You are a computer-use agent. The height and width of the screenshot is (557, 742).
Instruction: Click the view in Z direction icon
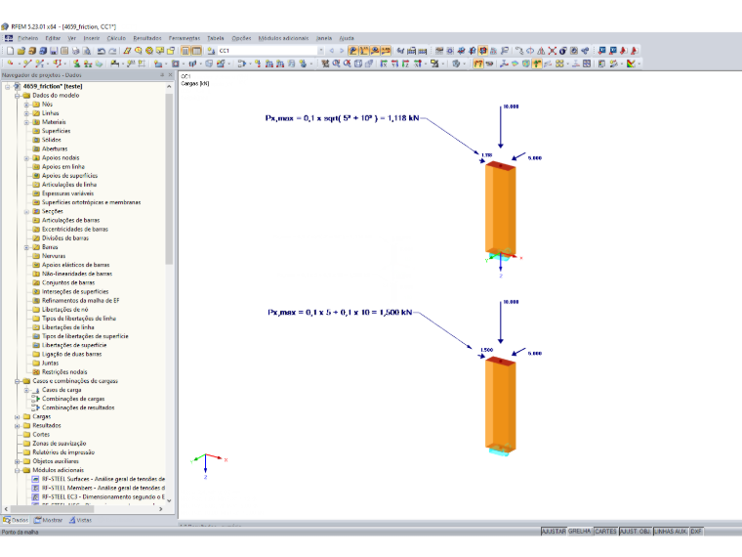(405, 64)
